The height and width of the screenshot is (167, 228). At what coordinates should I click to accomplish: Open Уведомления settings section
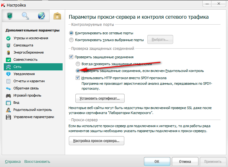24,74
